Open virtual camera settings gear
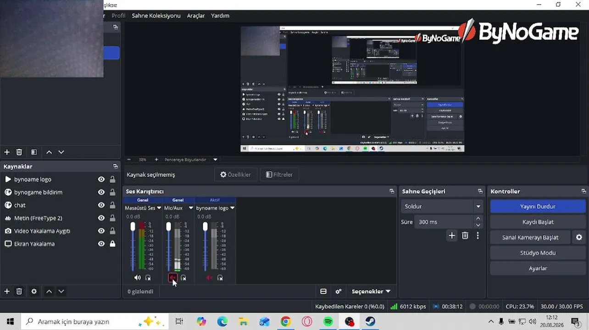 [579, 237]
